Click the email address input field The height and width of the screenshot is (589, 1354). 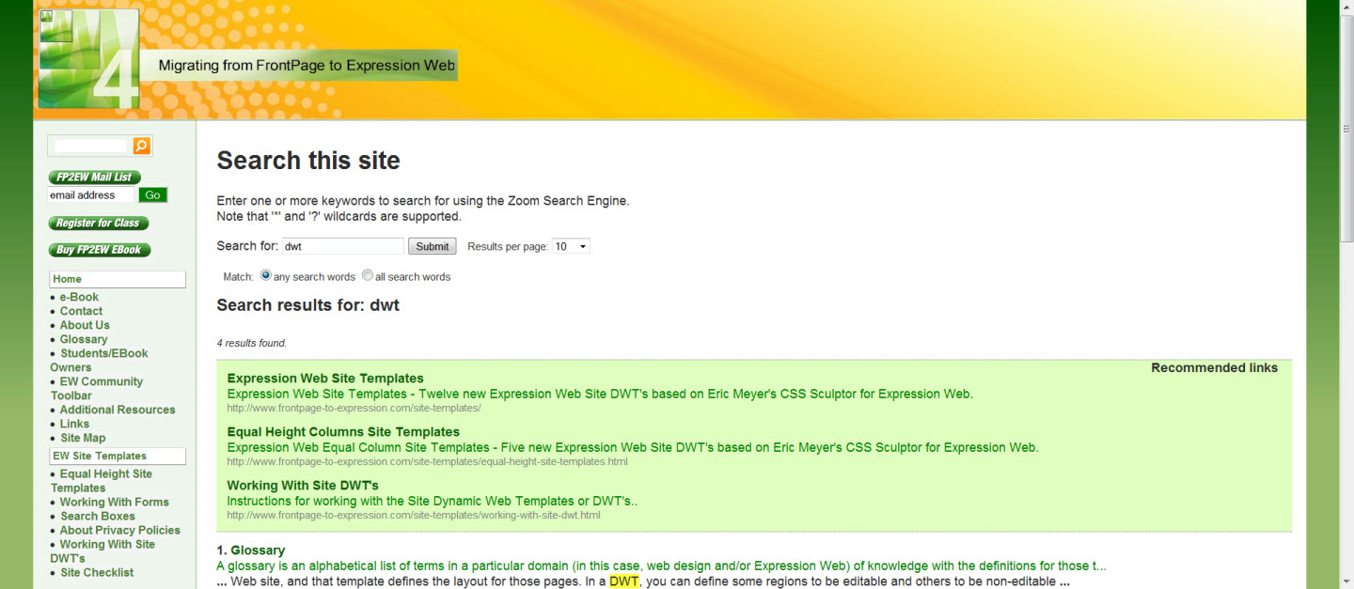(x=91, y=195)
